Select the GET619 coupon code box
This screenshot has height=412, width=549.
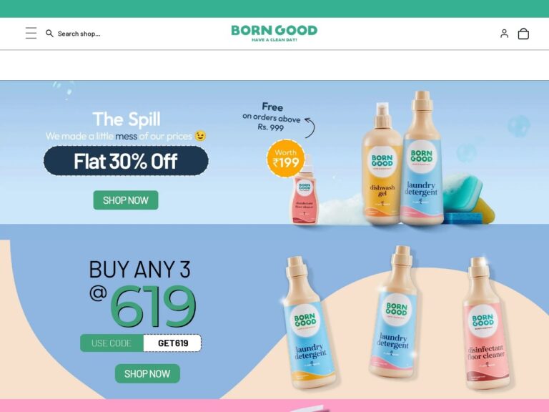[172, 343]
